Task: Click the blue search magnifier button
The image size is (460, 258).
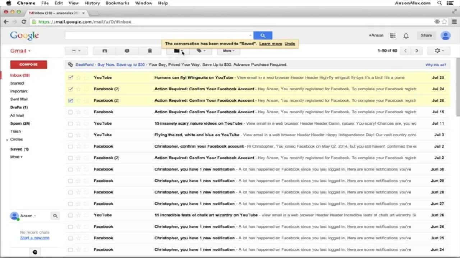Action: (x=263, y=35)
